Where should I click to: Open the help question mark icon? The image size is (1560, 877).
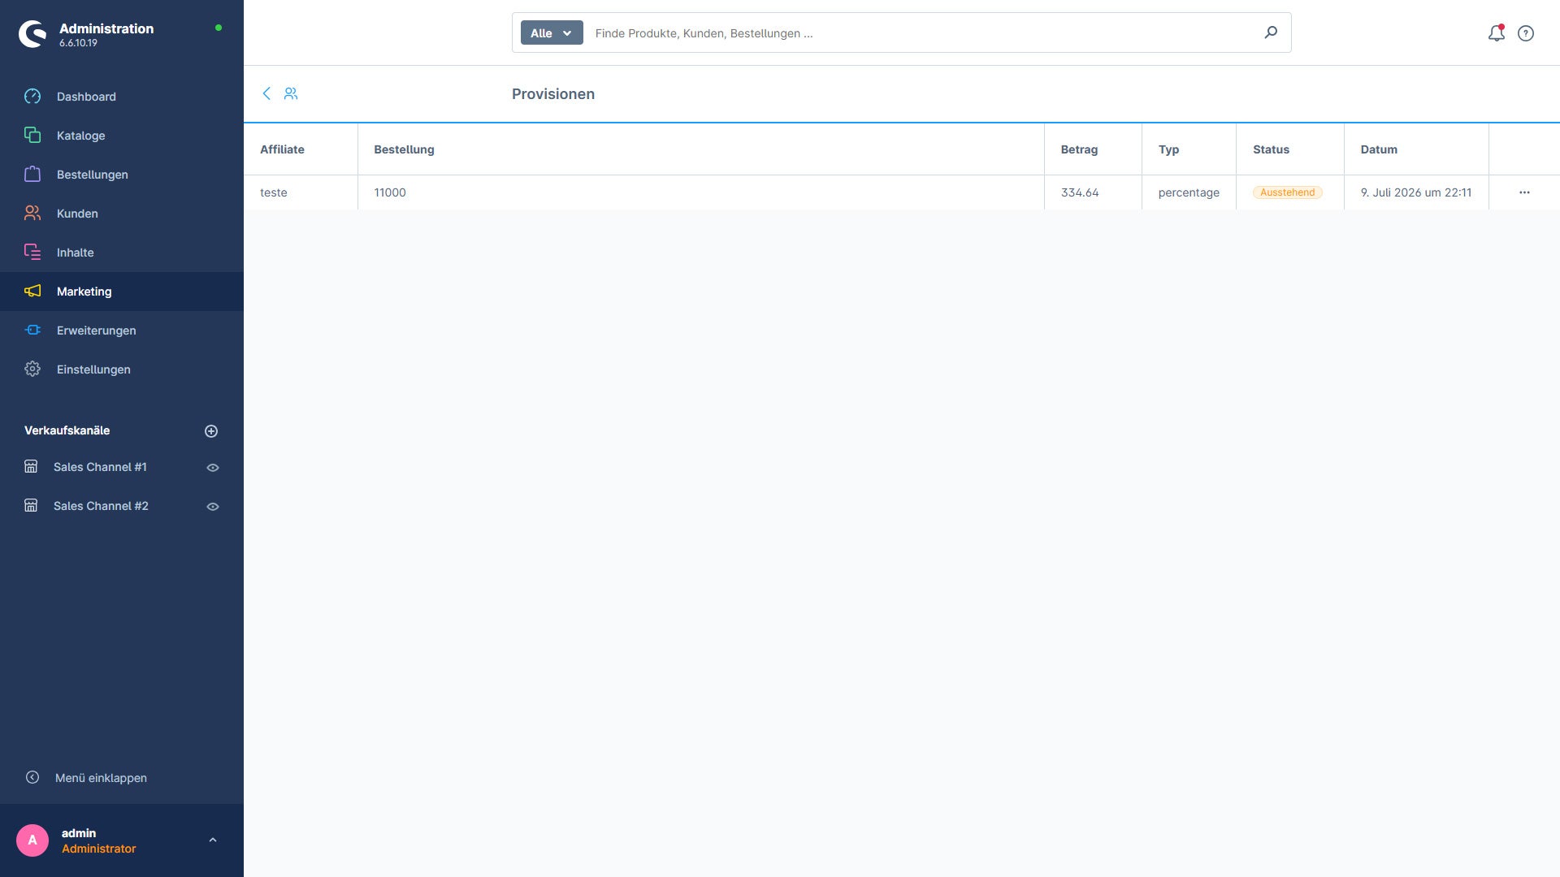point(1526,33)
